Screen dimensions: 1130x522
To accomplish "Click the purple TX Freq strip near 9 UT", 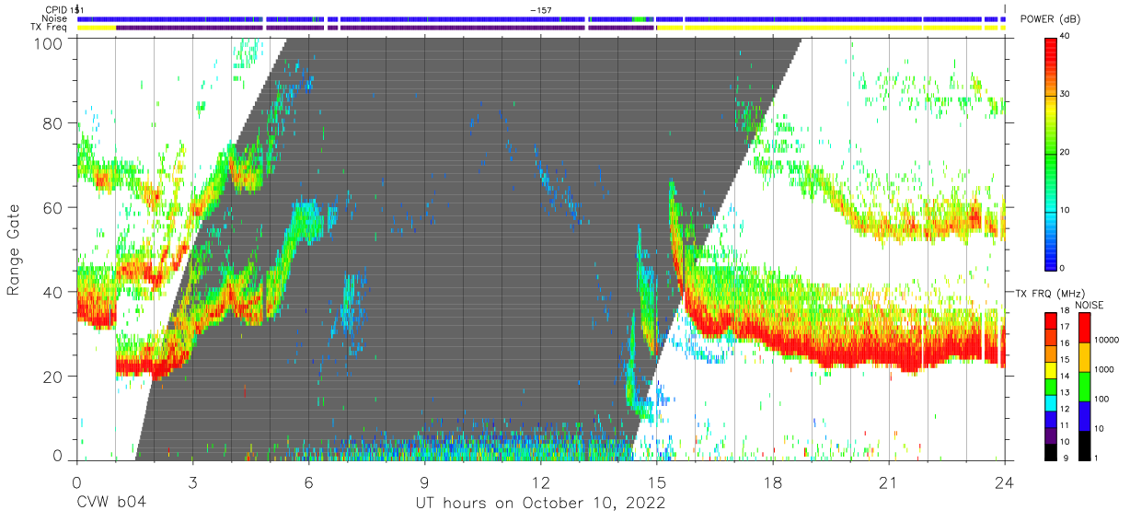I will coord(463,27).
